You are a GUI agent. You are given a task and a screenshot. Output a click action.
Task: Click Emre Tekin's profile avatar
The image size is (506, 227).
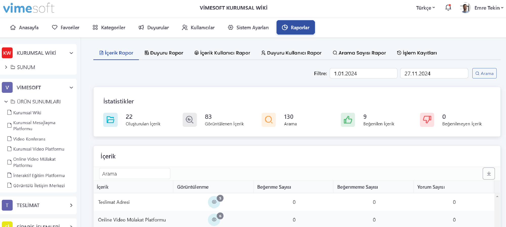coord(466,8)
